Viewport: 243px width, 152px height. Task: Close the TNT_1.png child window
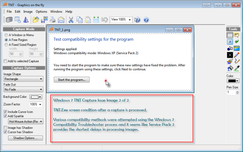(x=187, y=30)
